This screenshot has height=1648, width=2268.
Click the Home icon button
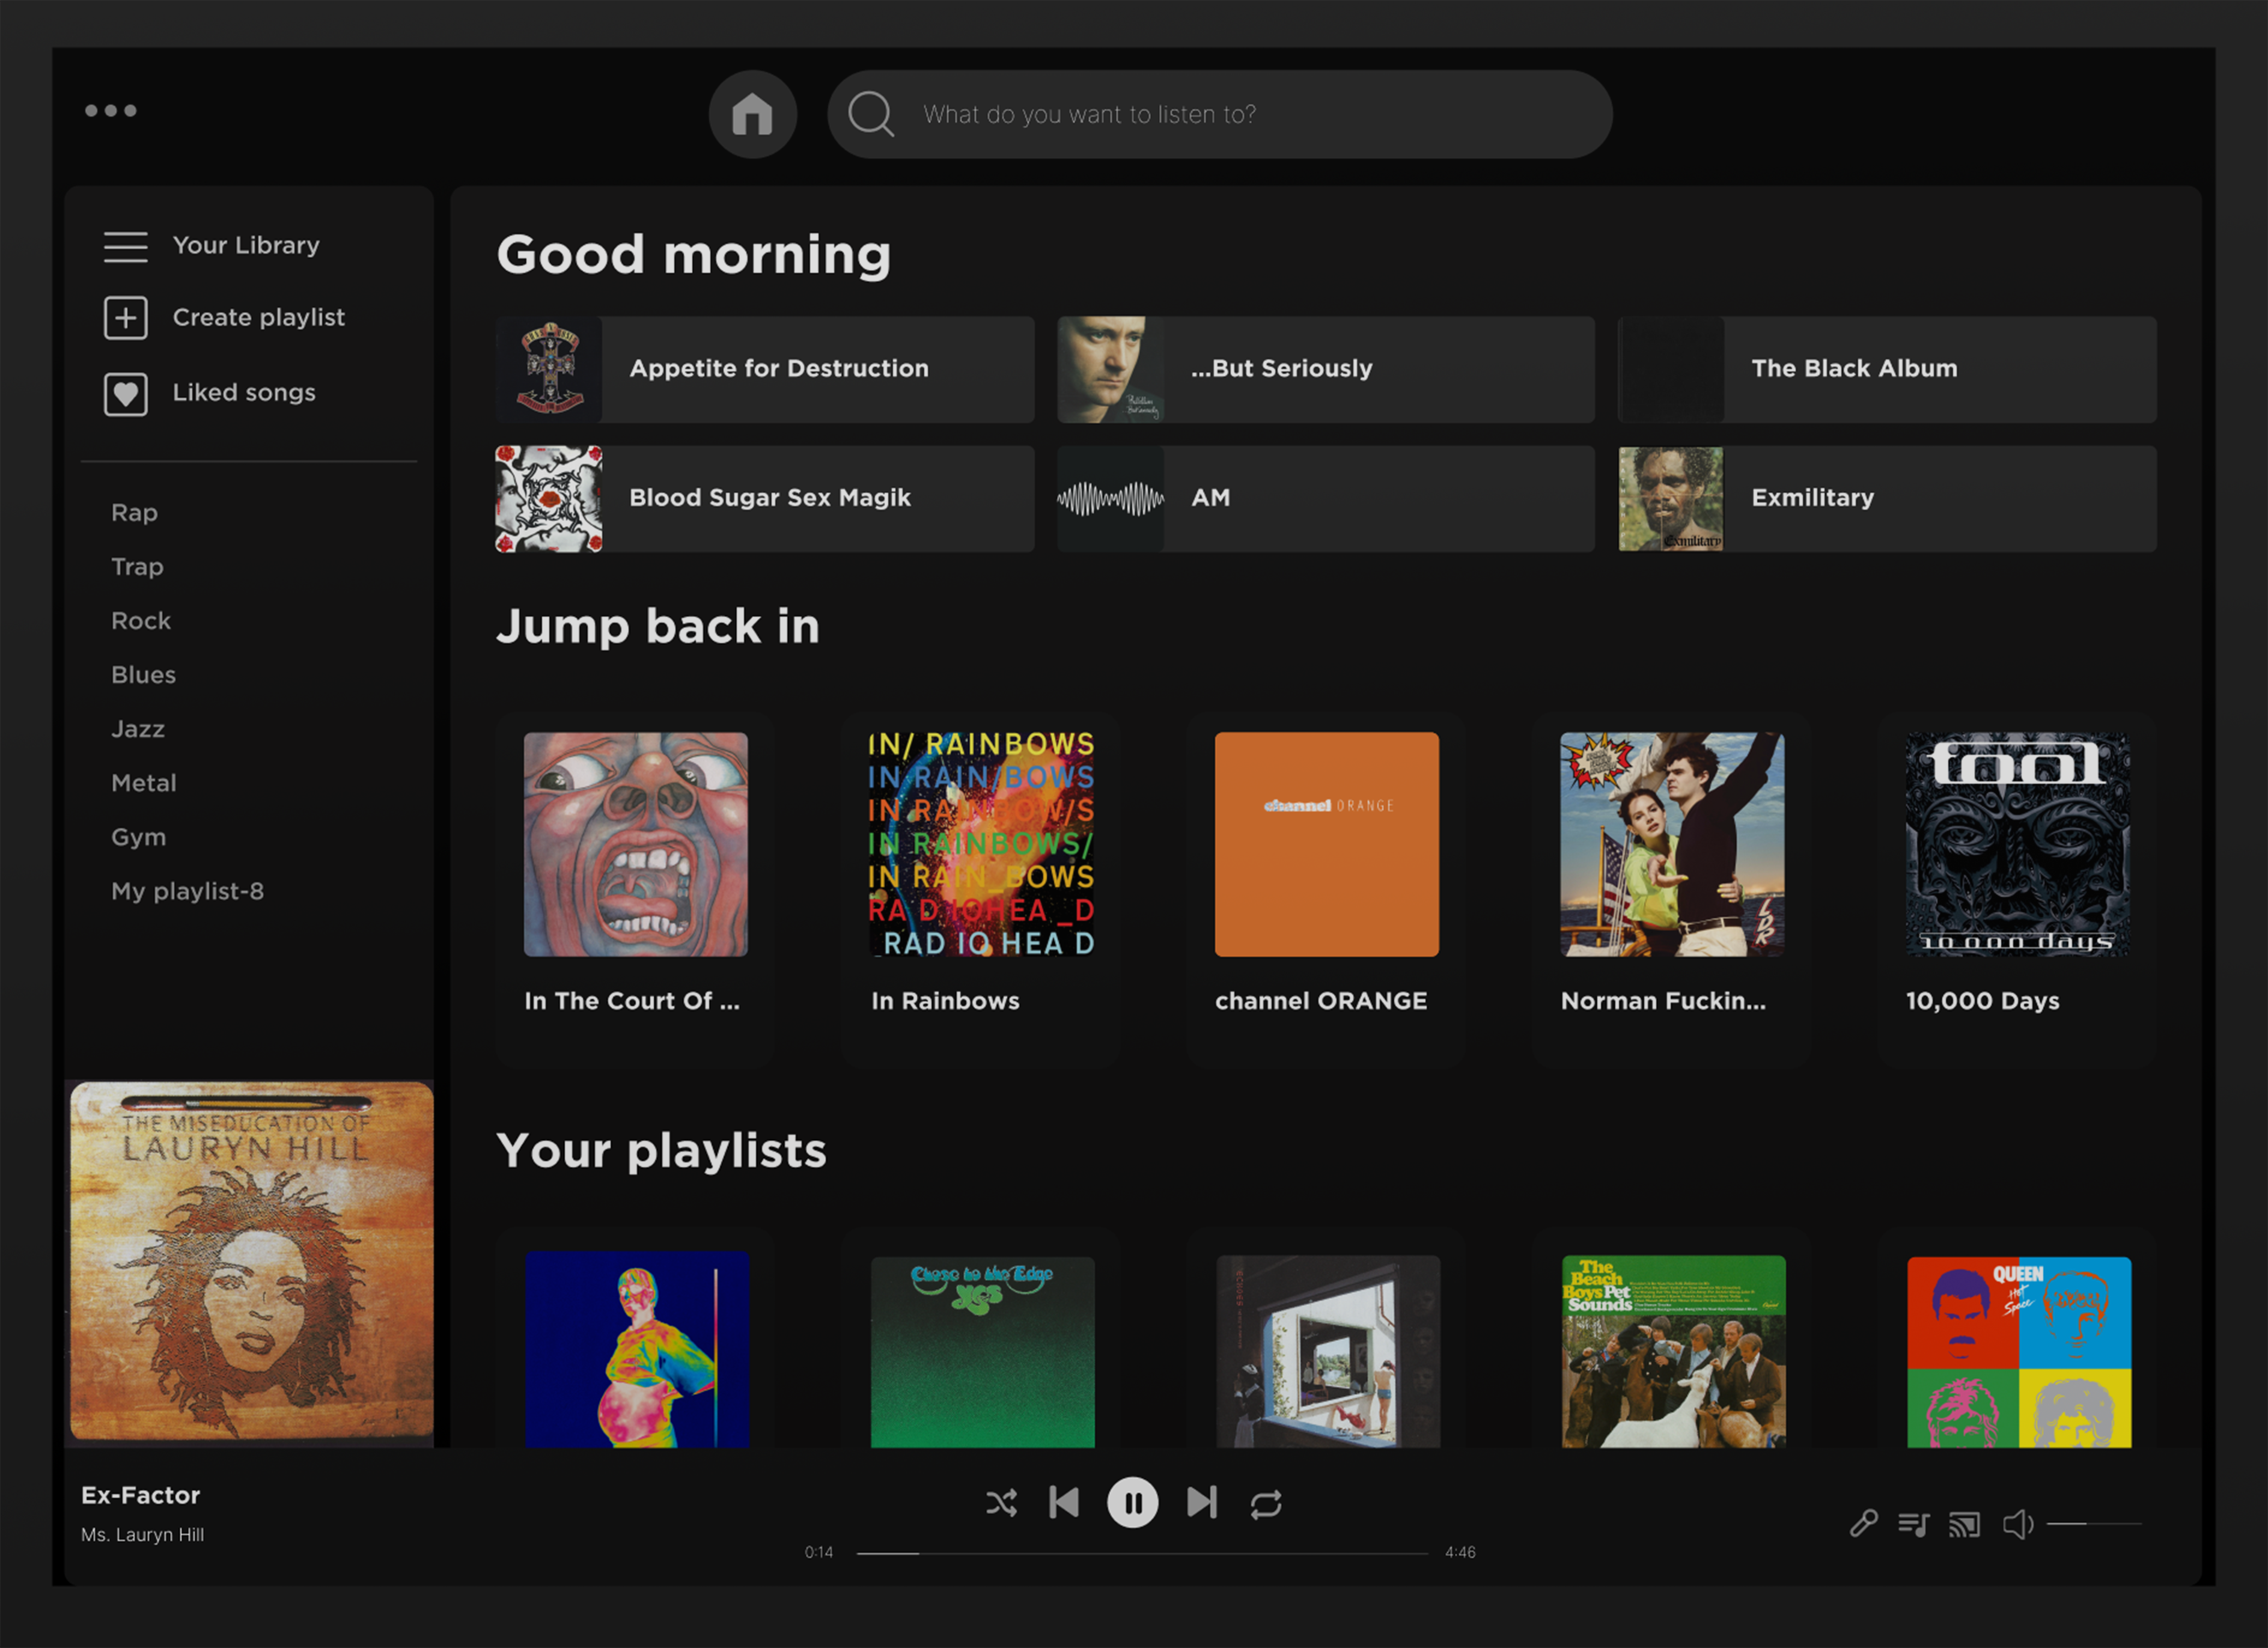(x=752, y=114)
